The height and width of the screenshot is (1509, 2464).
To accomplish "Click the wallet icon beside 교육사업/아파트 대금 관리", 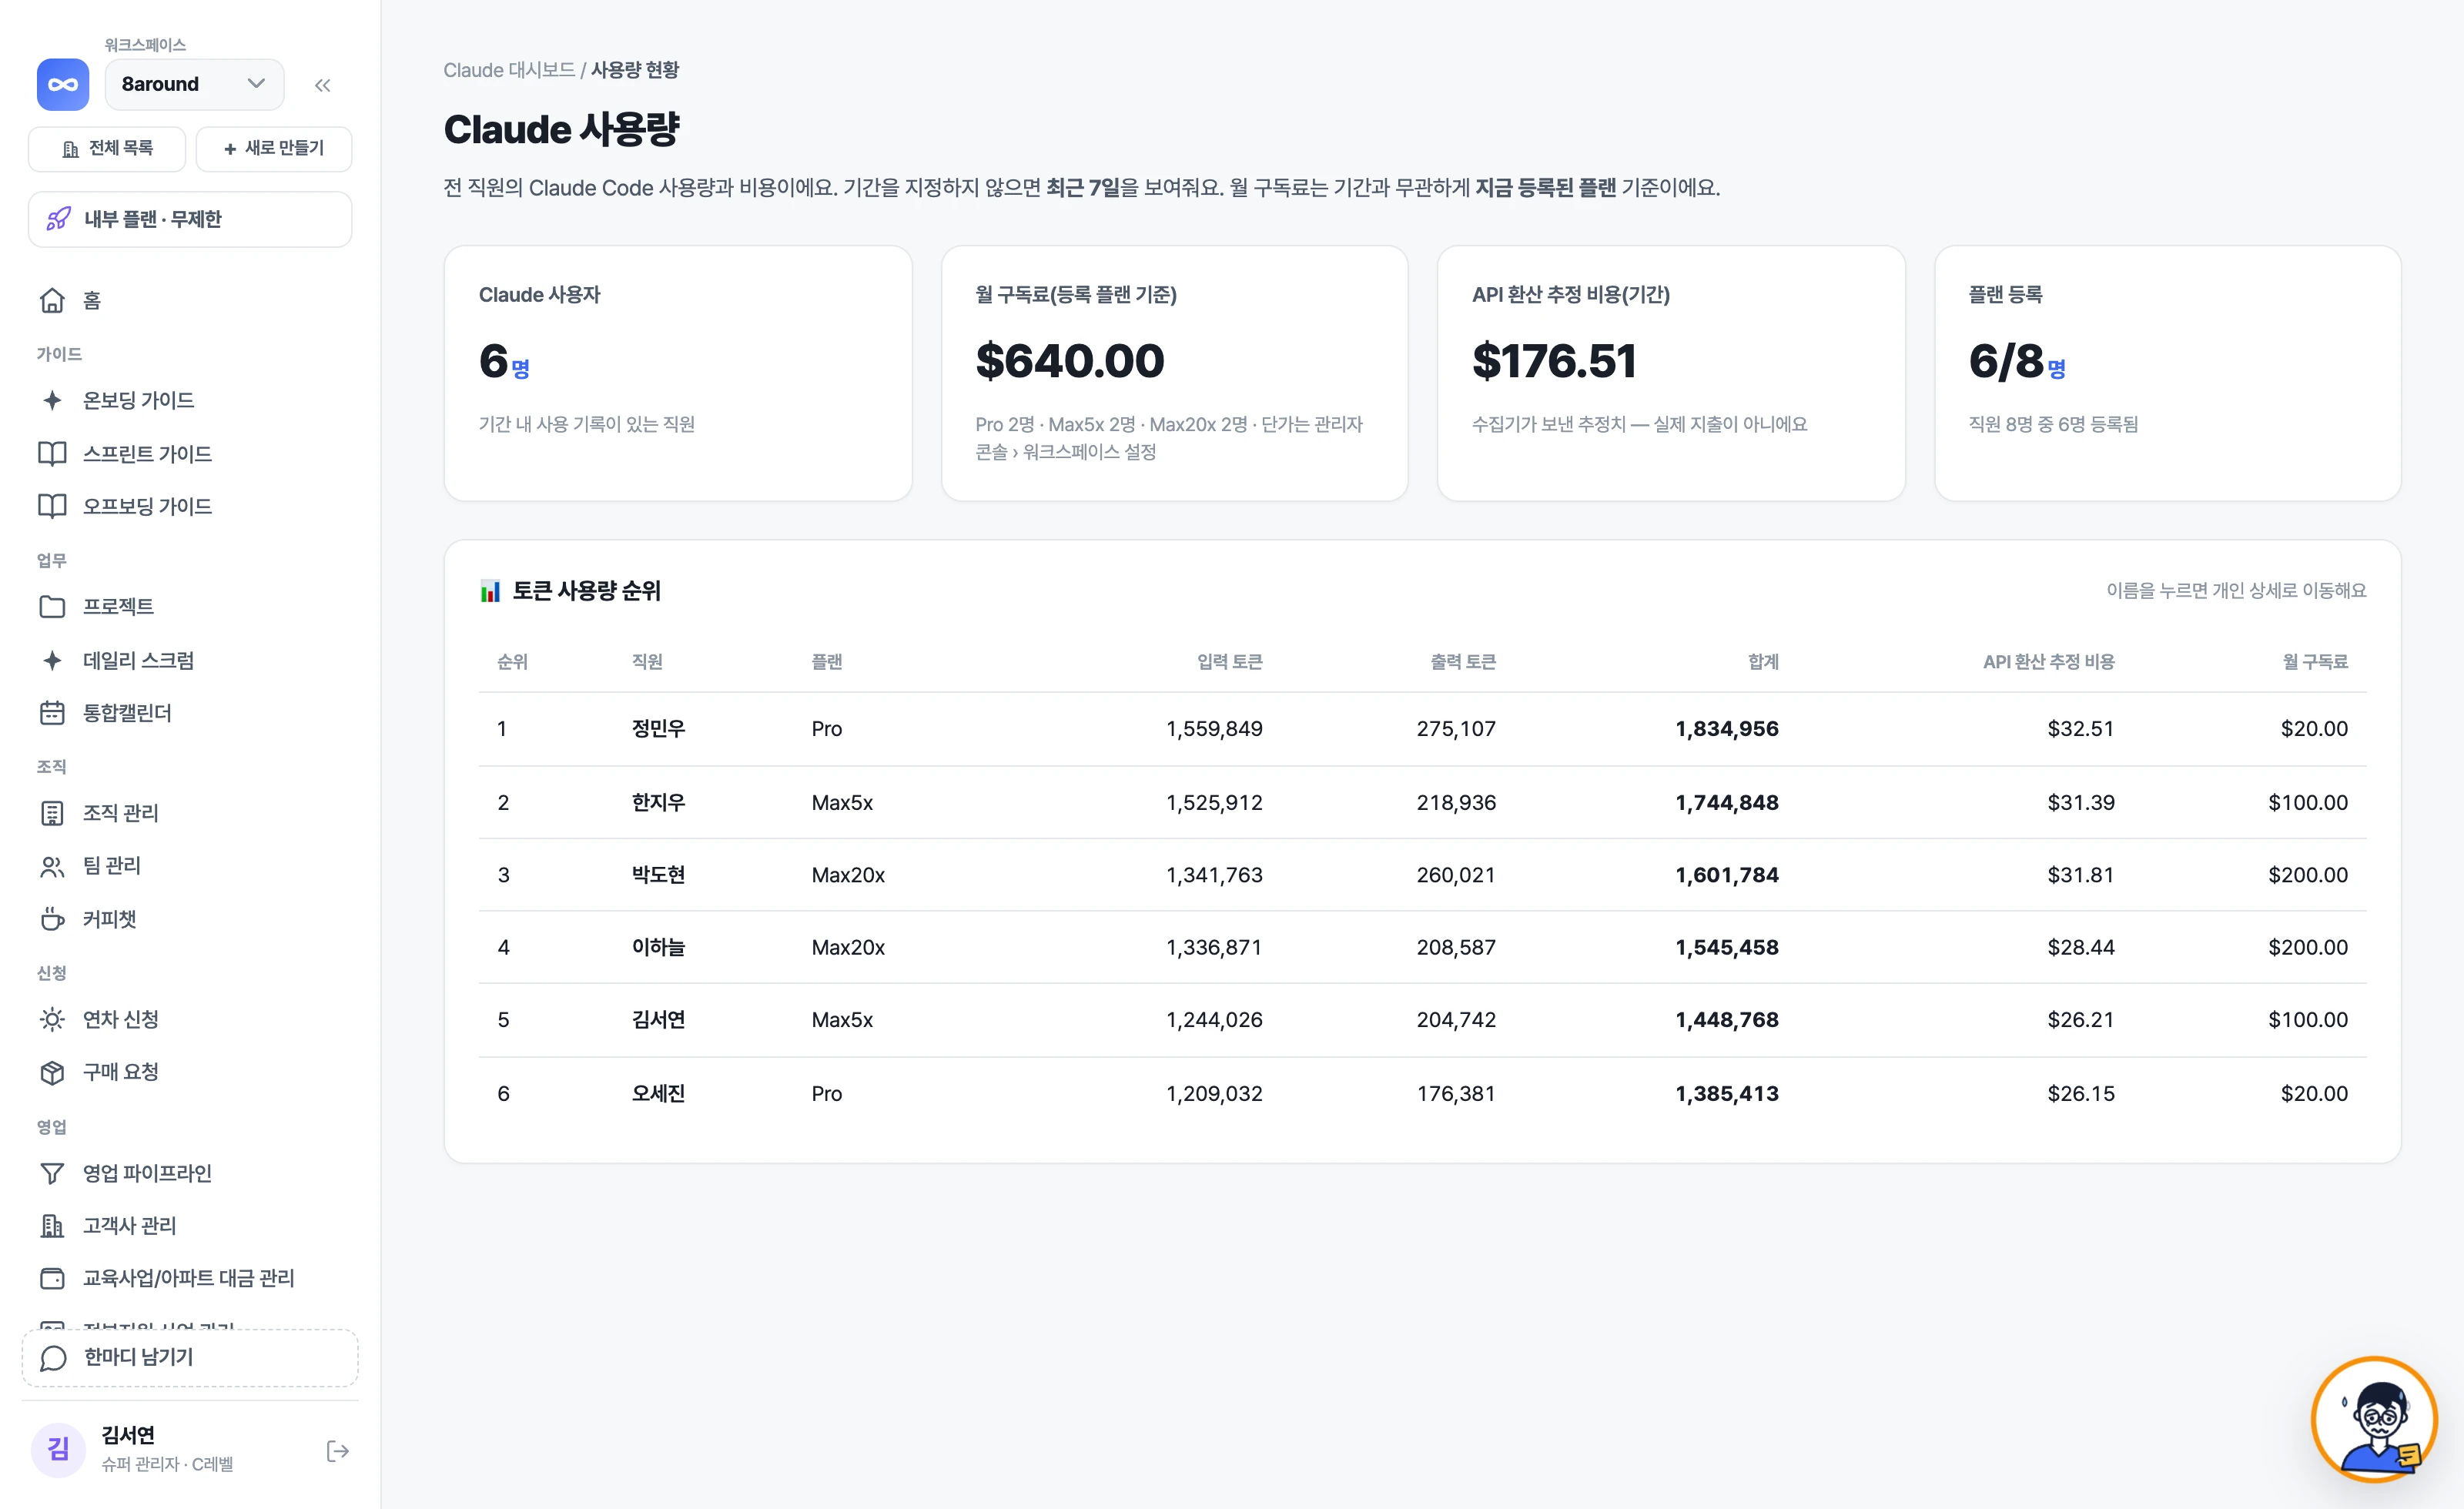I will tap(52, 1278).
